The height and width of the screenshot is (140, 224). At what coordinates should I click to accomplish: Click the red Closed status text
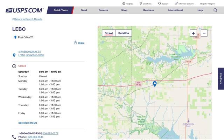(x=22, y=66)
